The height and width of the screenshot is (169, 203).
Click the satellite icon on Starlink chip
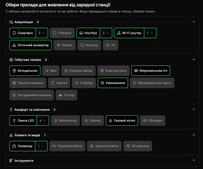(58, 45)
